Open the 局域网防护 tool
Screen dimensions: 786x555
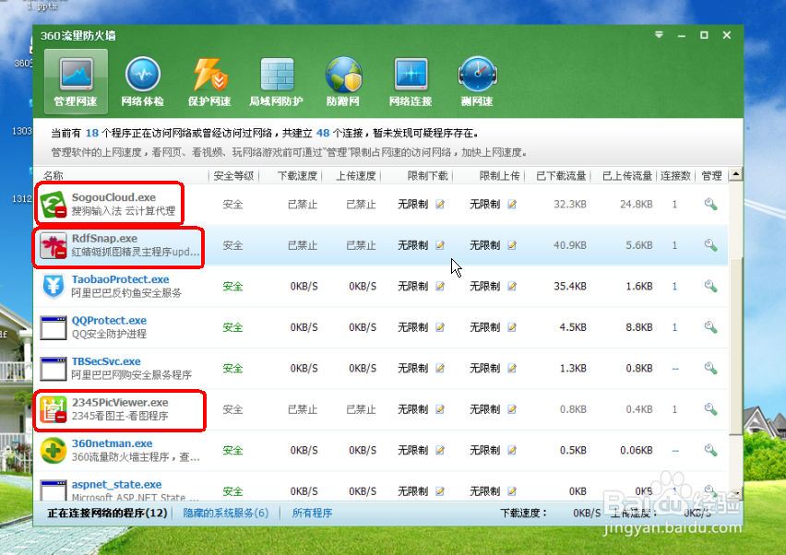tap(276, 81)
